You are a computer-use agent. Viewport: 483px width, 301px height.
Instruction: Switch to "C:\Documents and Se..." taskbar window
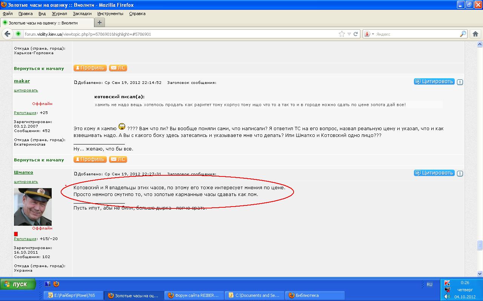tap(255, 295)
